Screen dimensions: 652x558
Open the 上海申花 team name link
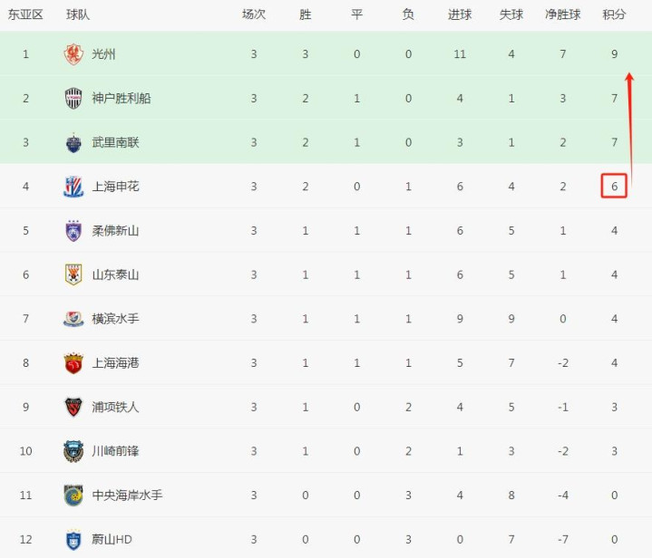115,187
